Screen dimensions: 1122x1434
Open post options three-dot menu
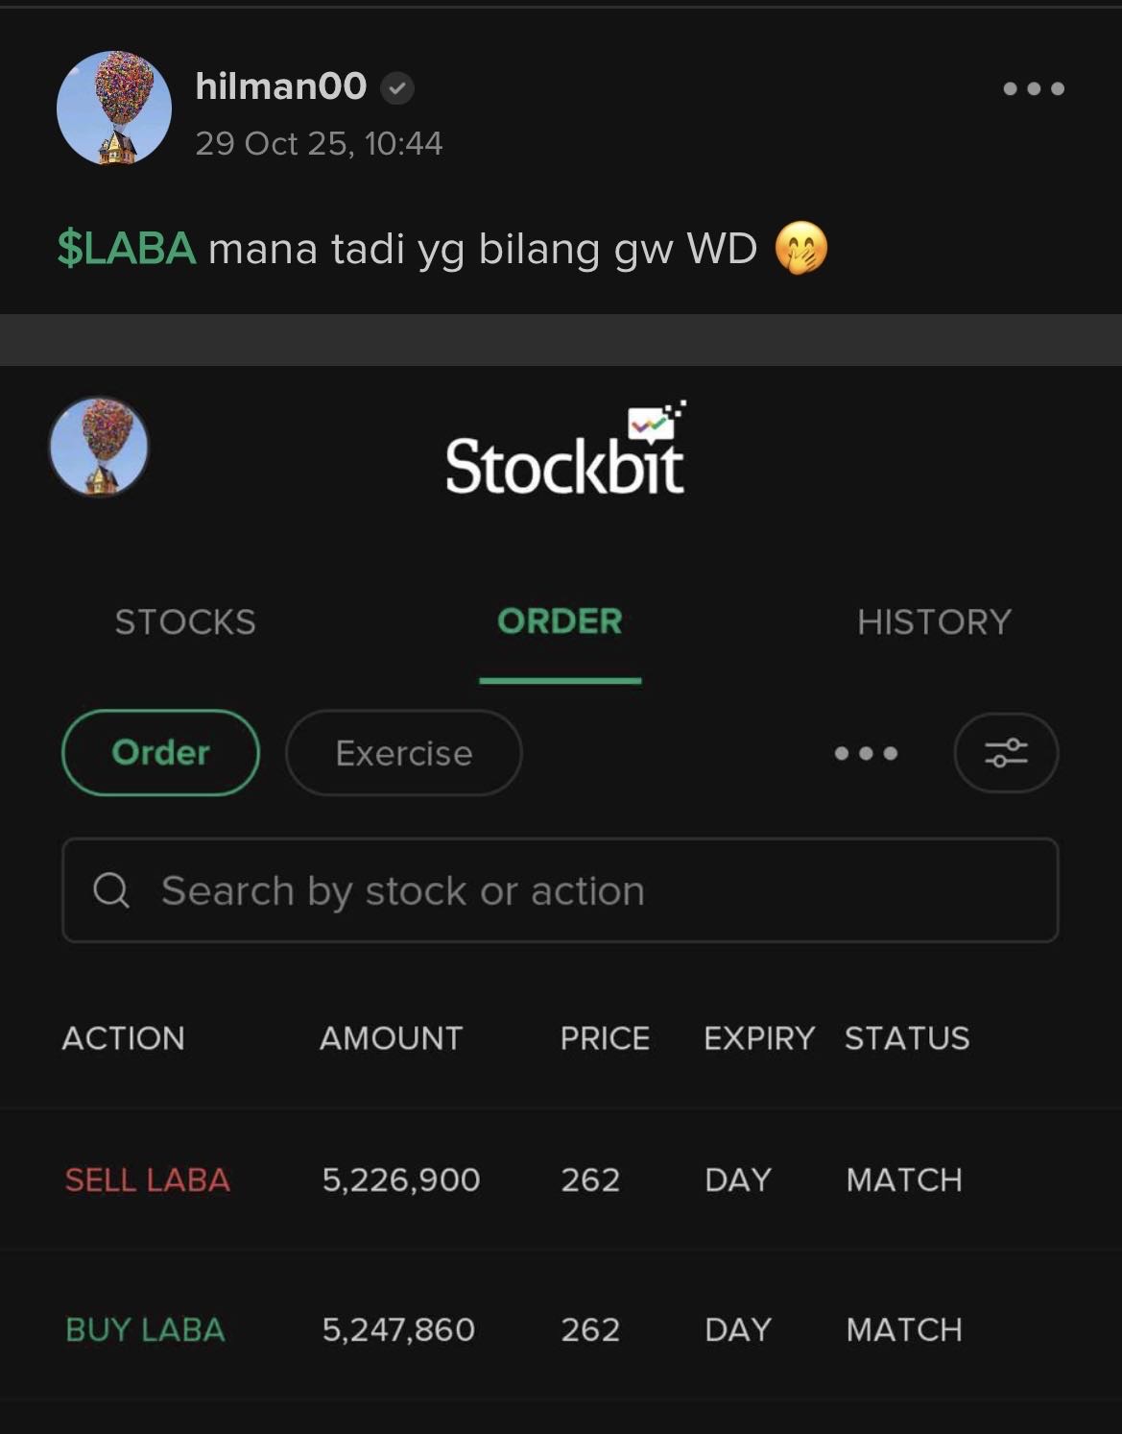click(1033, 89)
